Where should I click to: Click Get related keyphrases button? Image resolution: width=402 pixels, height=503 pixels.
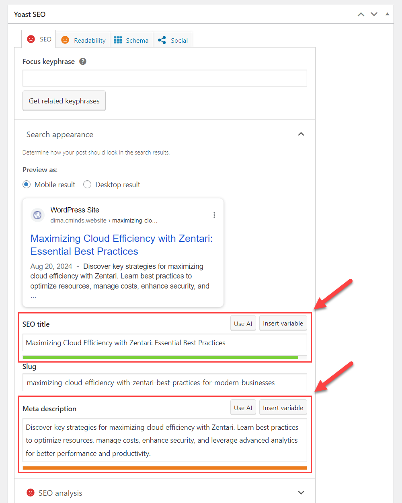coord(64,101)
